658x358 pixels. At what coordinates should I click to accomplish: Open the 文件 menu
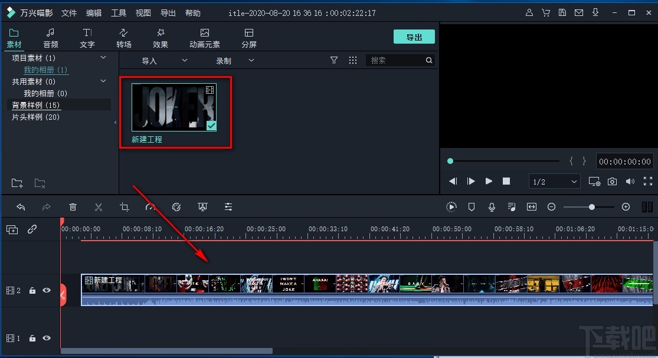[69, 12]
